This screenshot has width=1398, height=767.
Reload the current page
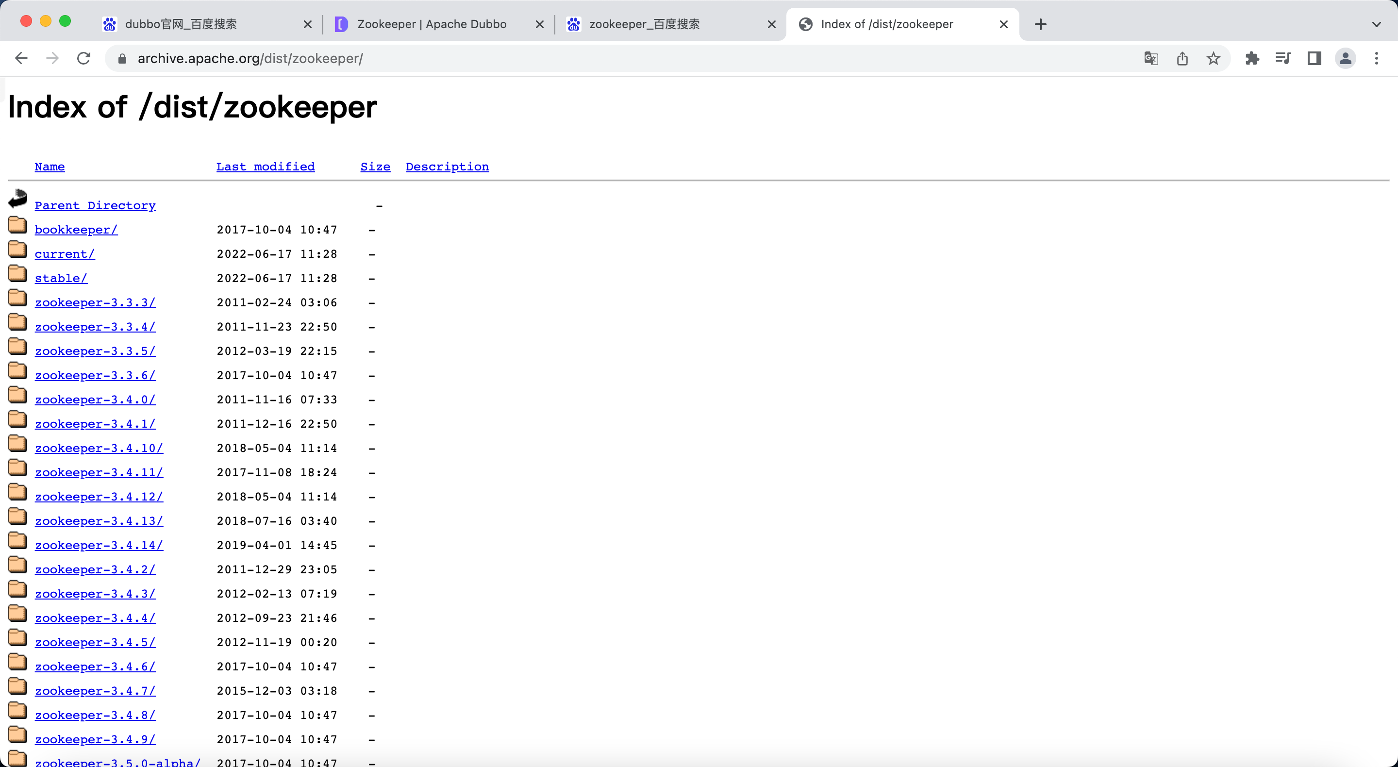[83, 58]
